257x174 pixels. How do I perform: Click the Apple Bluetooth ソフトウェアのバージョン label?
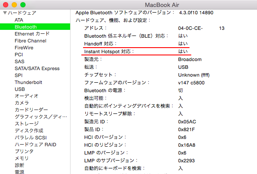click(125, 13)
